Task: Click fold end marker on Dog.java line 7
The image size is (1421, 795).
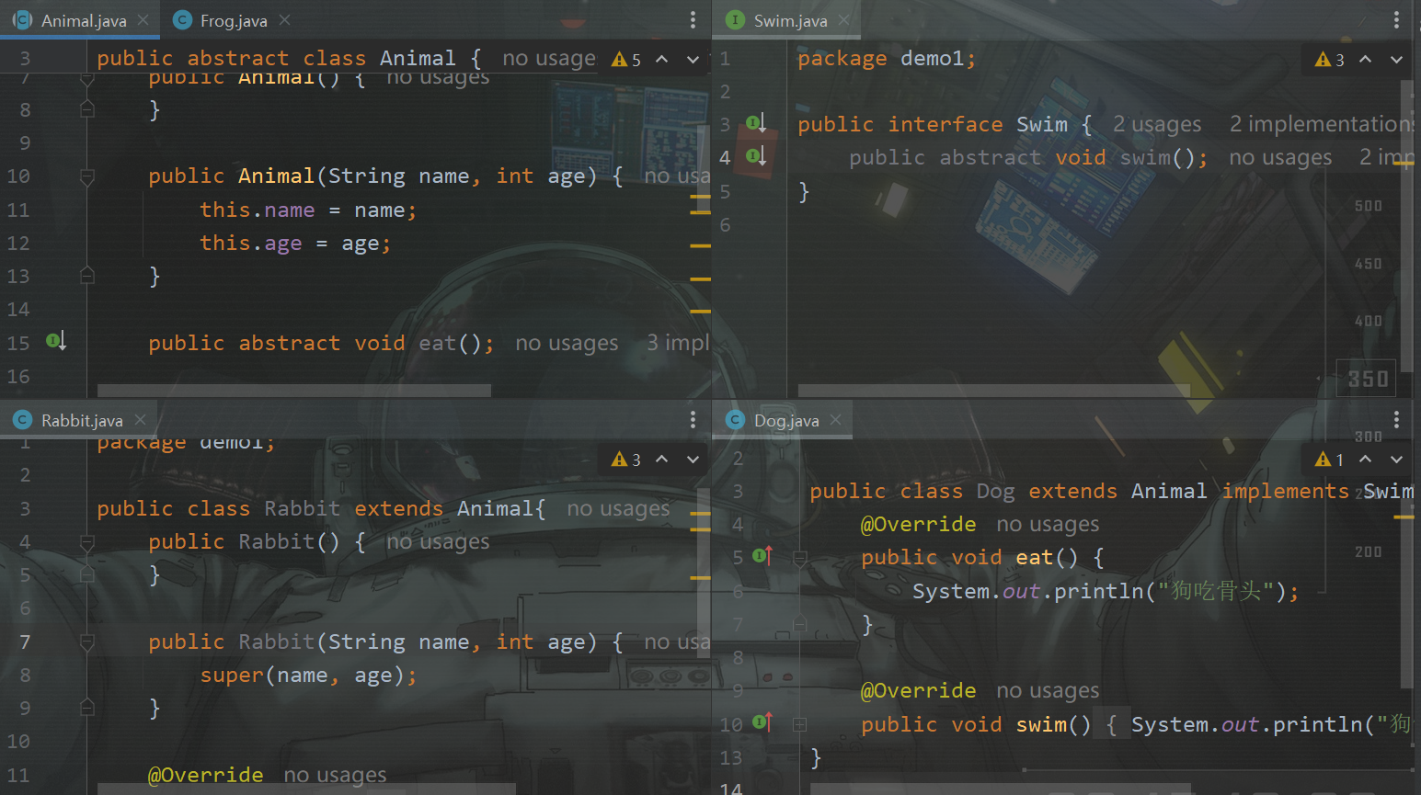Action: (x=800, y=625)
